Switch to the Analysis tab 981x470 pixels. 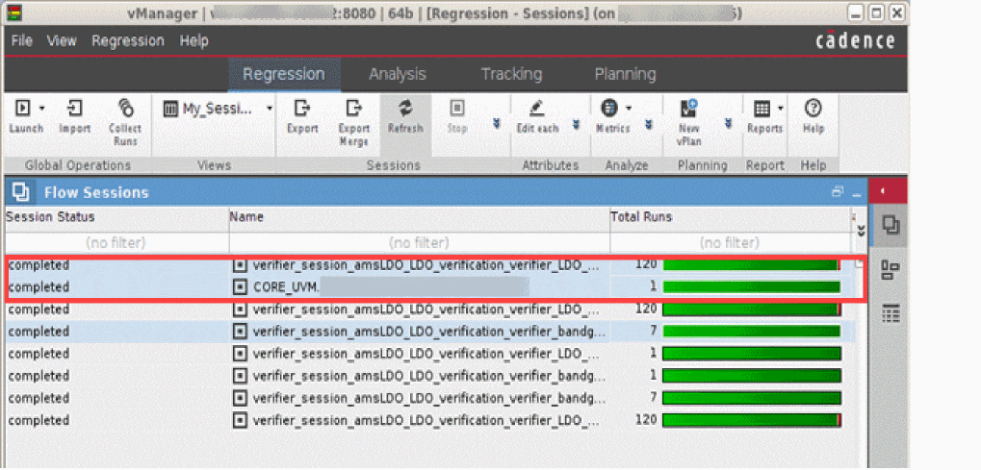pyautogui.click(x=398, y=74)
